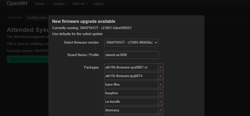This screenshot has width=250, height=116.
Task: Click the dnsmasq package field
Action: [x=131, y=110]
